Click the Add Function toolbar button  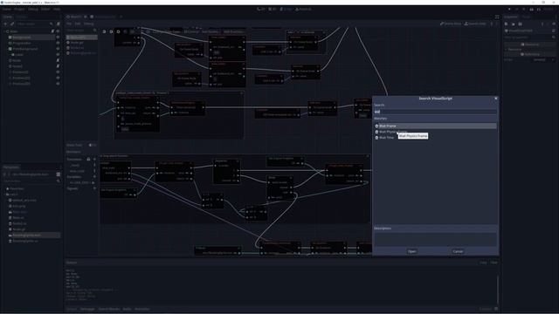pyautogui.click(x=233, y=31)
